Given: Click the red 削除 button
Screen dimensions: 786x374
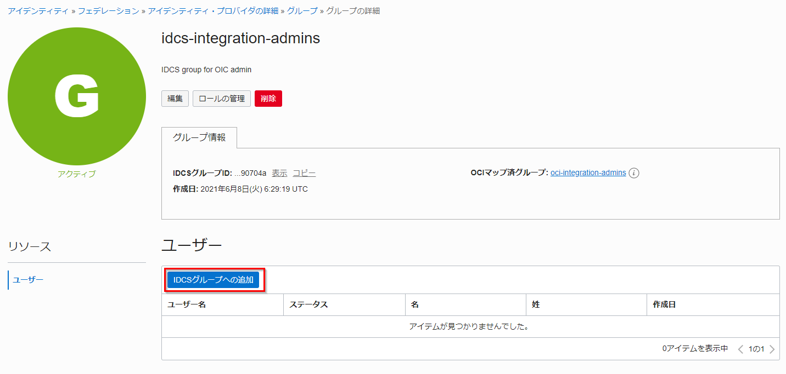Looking at the screenshot, I should pyautogui.click(x=268, y=99).
